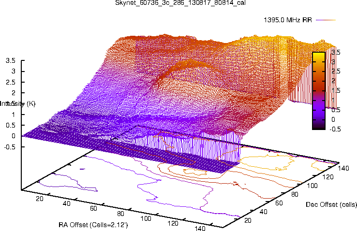Image resolution: width=357 pixels, height=231 pixels.
Task: Click the plot title Skynet_60736_3c_286_130817_80814_cal
Action: (180, 3)
